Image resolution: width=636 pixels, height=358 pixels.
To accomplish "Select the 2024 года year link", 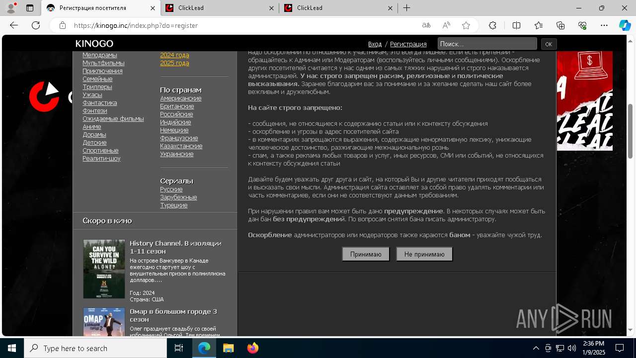I will tap(174, 55).
